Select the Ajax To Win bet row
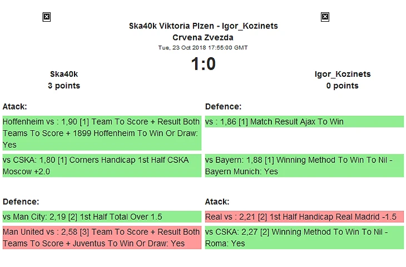This screenshot has height=267, width=406. click(304, 122)
